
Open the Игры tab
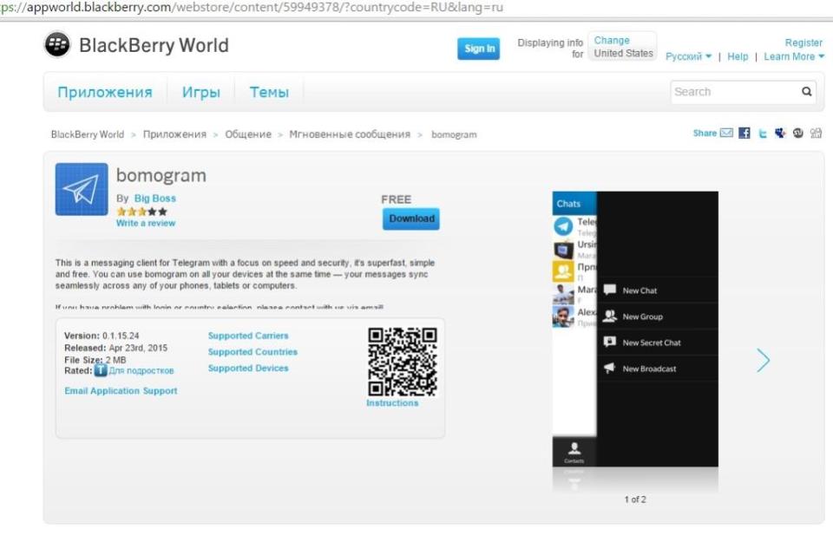(200, 92)
